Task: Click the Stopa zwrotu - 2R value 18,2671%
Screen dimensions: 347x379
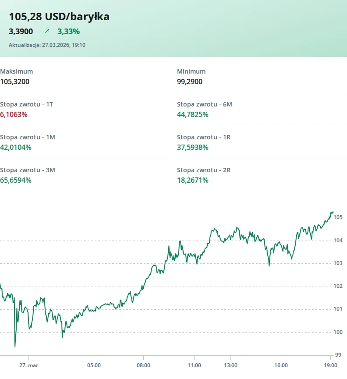Action: 193,181
